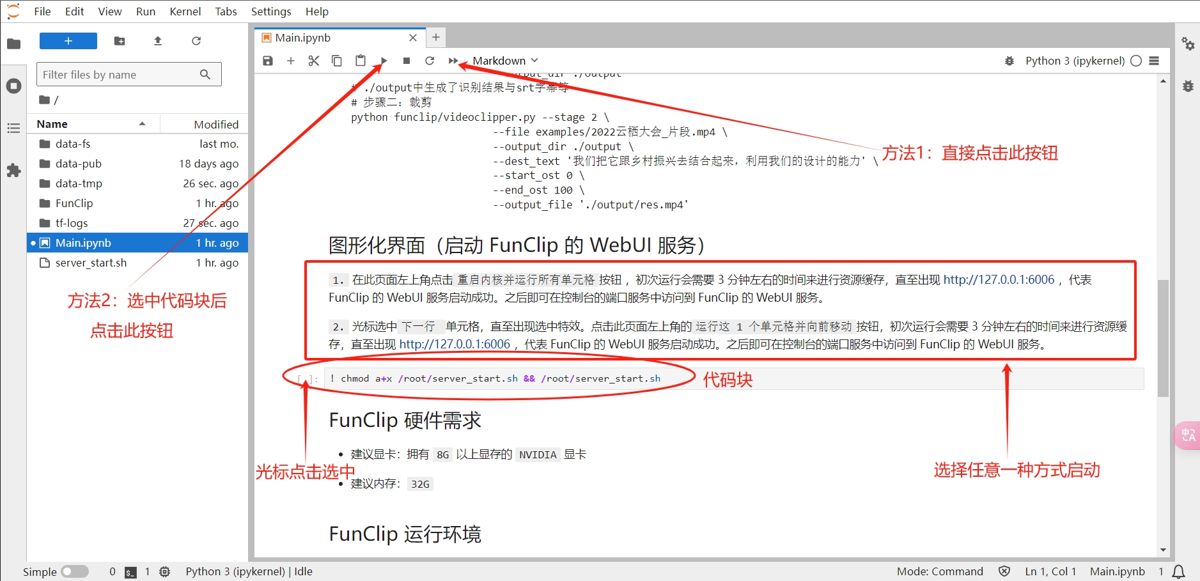Enable the debugger bug icon in notebook toolbar
This screenshot has width=1200, height=581.
click(x=1009, y=61)
